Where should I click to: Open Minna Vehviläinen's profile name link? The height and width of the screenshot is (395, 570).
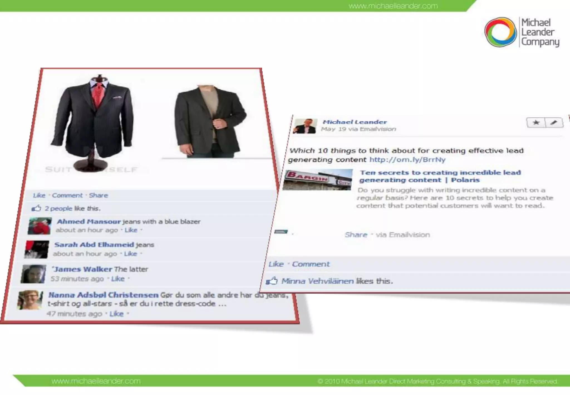317,281
